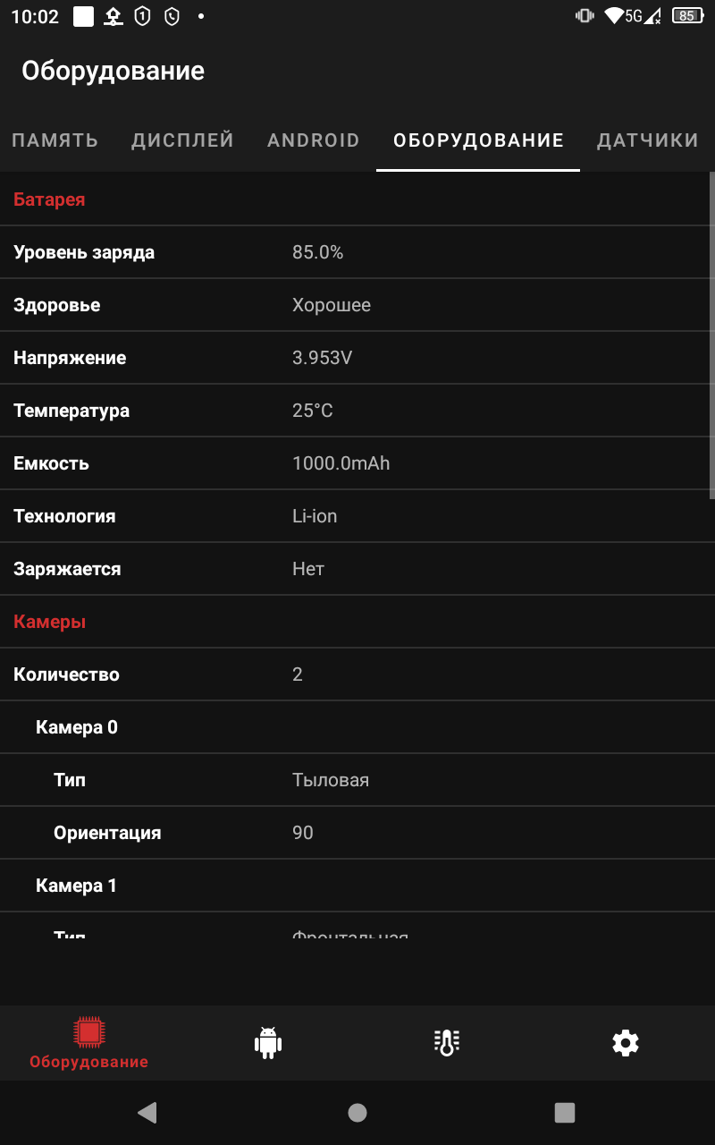Tap the Wi-Fi status bar icon
Screen dimensions: 715x1145
tap(613, 15)
